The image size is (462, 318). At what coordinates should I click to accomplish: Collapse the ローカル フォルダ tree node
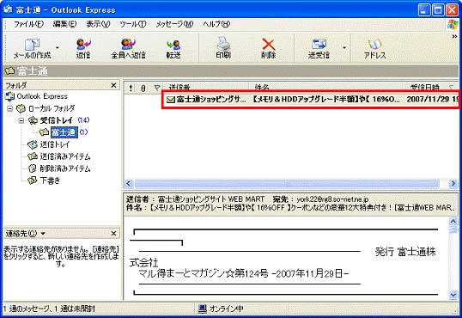tap(9, 108)
